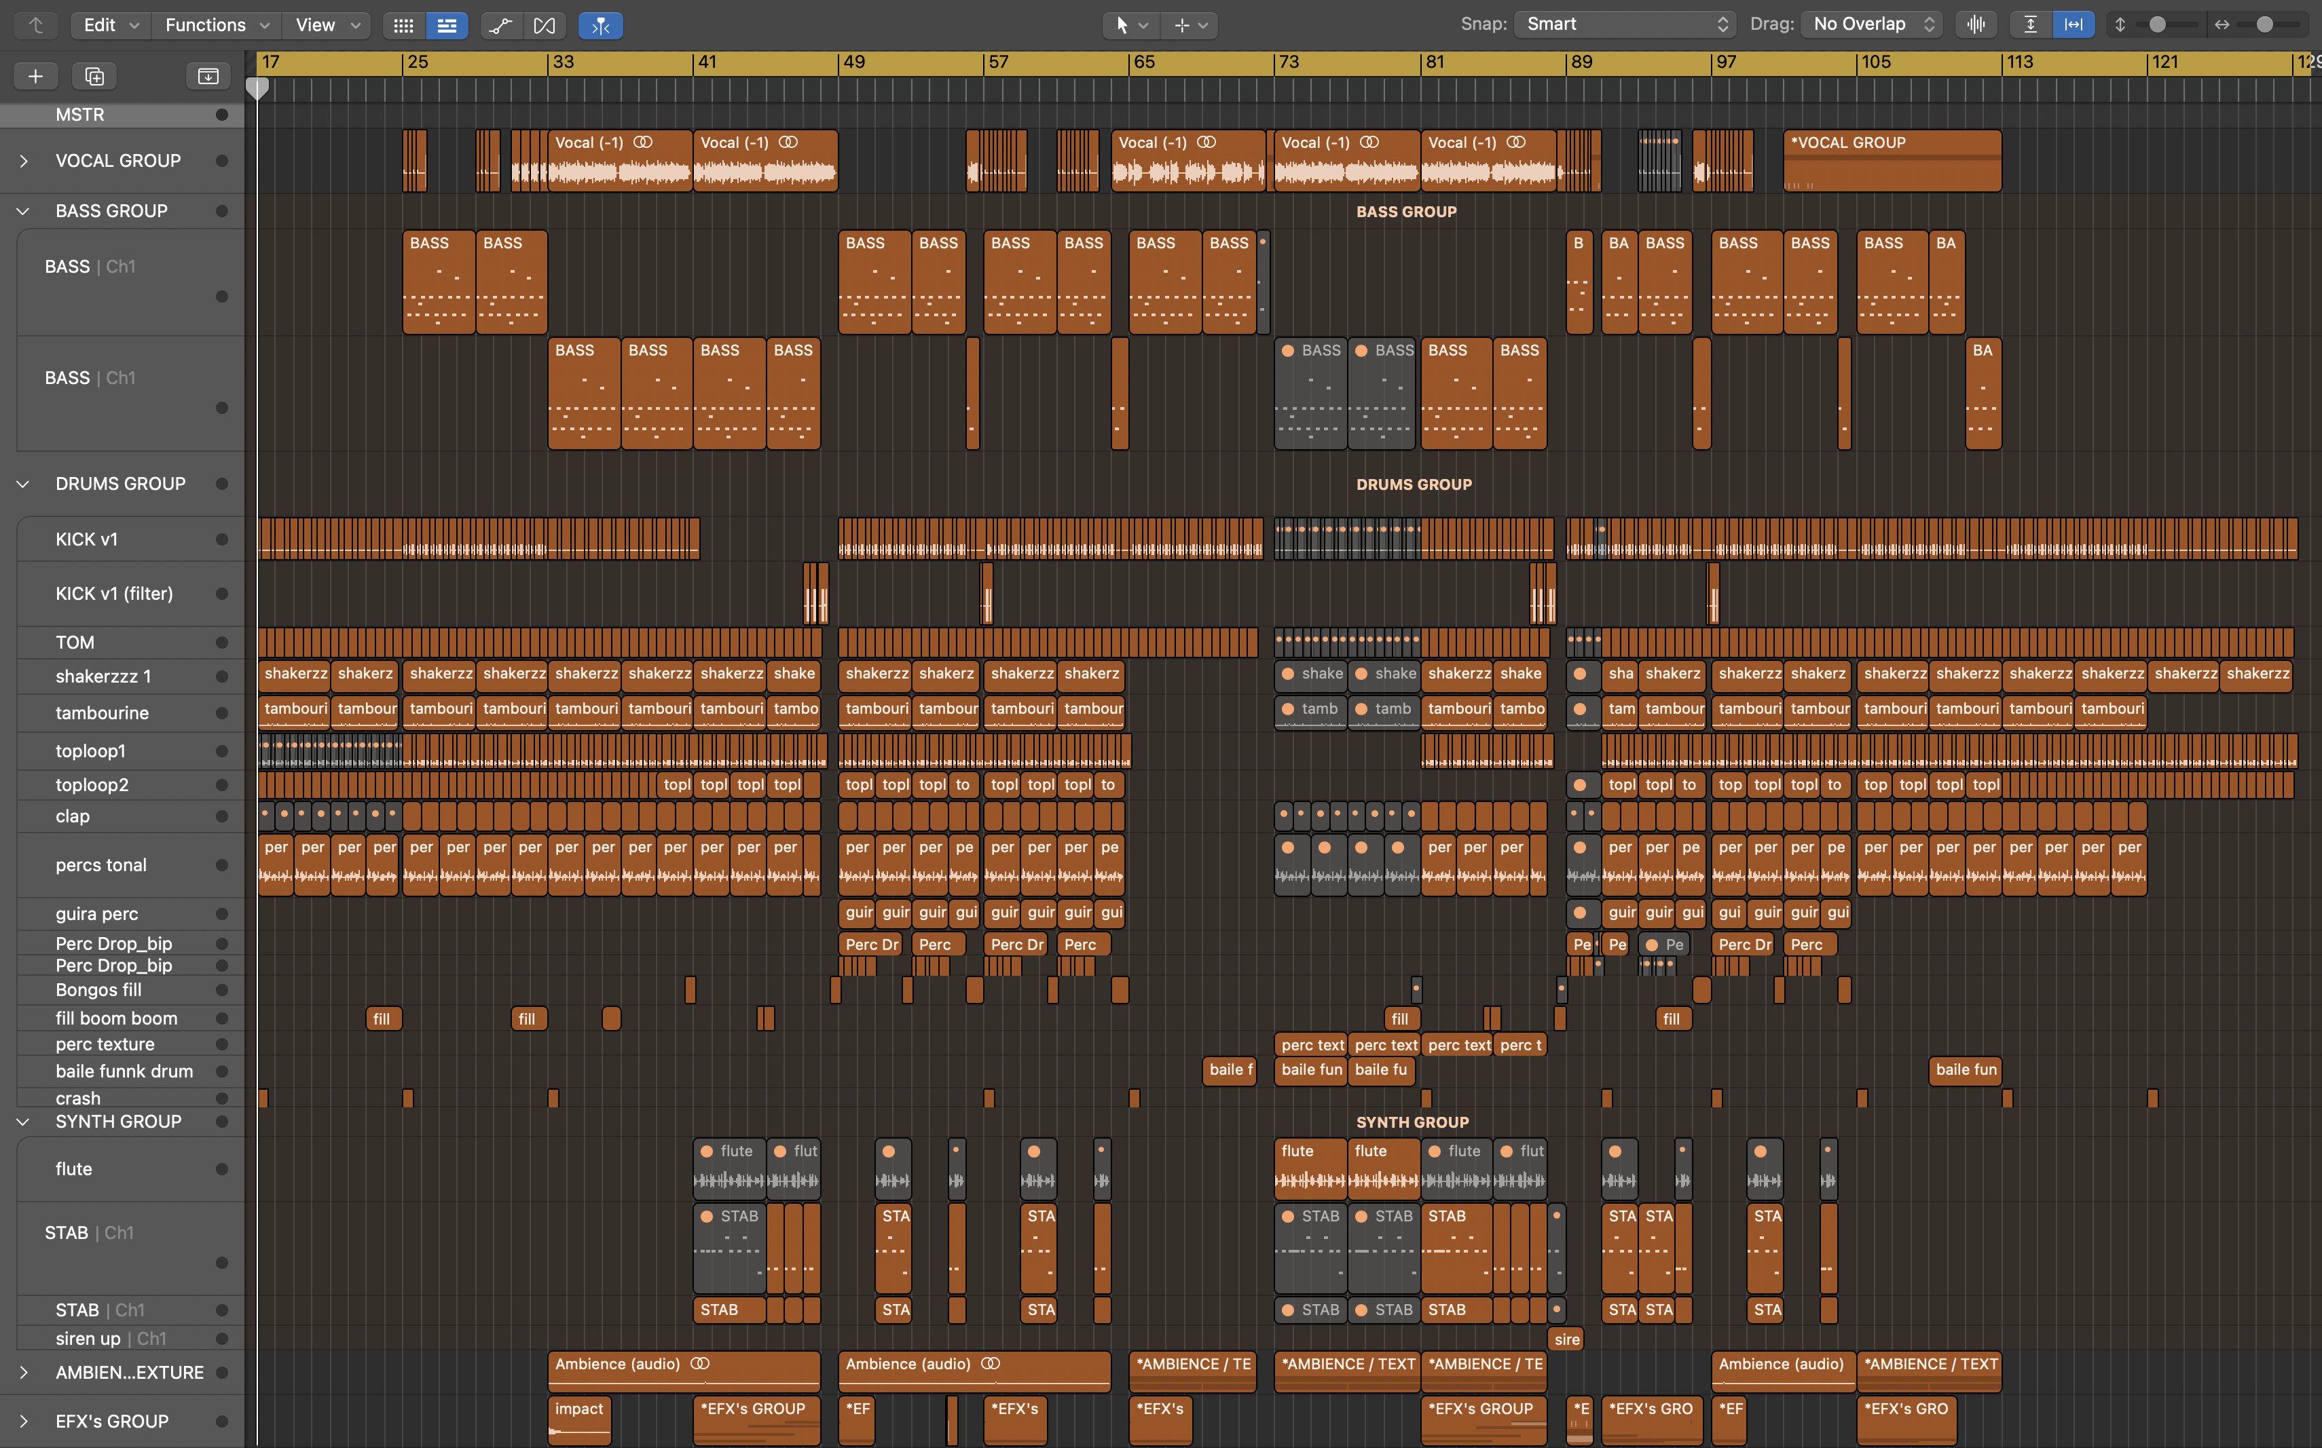Open the Drag No Overlap dropdown
Image resolution: width=2322 pixels, height=1448 pixels.
[1872, 25]
